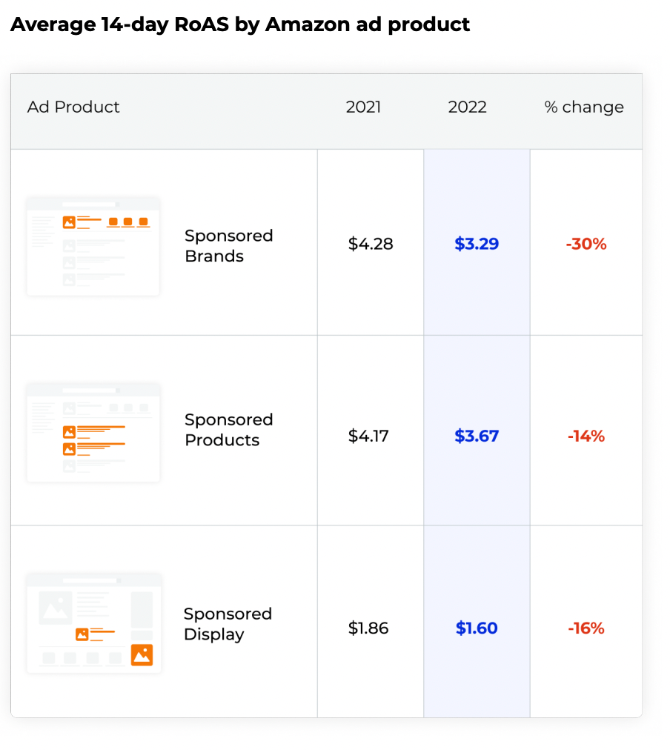This screenshot has width=670, height=750.
Task: Click the chart title about 14-day RoAS
Action: tap(240, 24)
